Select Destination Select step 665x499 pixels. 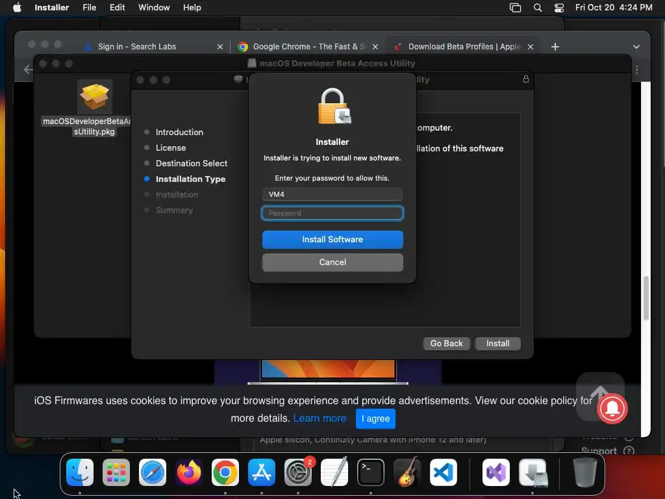pos(192,163)
